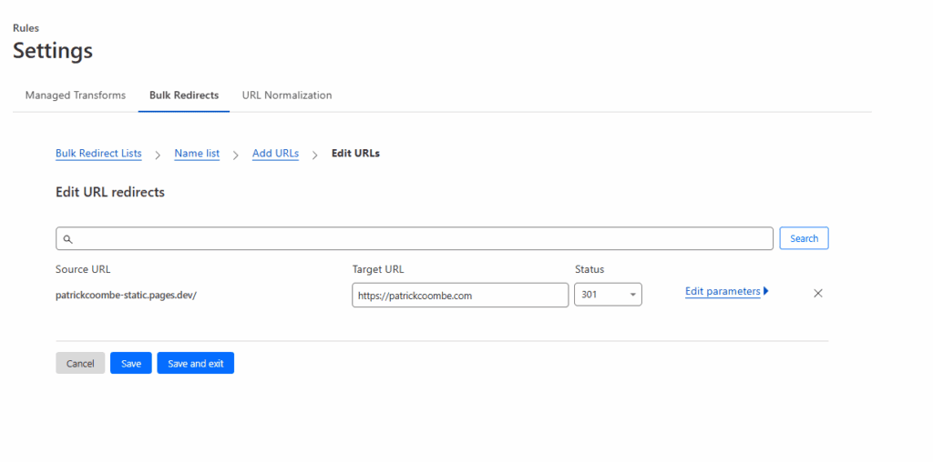933x462 pixels.
Task: Switch to the Managed Transforms tab
Action: click(x=76, y=95)
